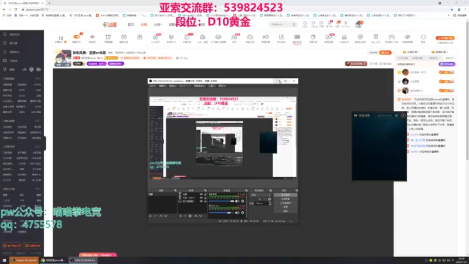The image size is (469, 264).
Task: Adjust mic/aux volume slider in OBS
Action: coord(222,213)
